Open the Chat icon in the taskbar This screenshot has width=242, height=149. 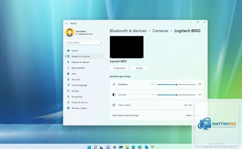click(x=108, y=147)
